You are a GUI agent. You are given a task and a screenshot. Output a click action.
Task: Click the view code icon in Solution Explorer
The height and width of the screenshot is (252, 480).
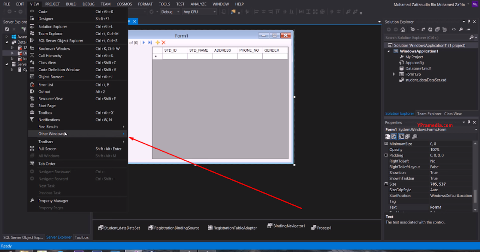tap(454, 29)
